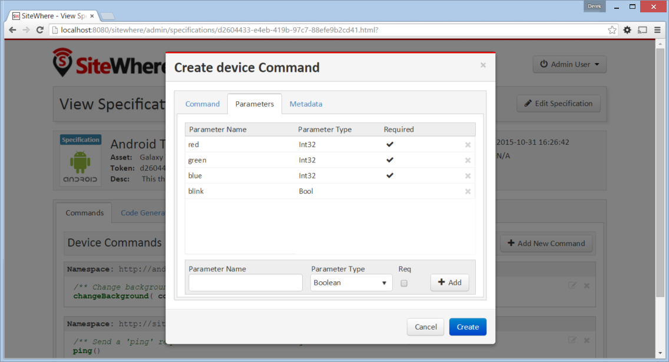Viewport: 669px width, 362px height.
Task: Cancel the command creation
Action: (x=425, y=327)
